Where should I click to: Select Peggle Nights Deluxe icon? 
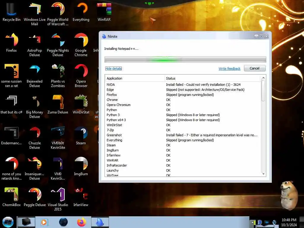[x=58, y=45]
